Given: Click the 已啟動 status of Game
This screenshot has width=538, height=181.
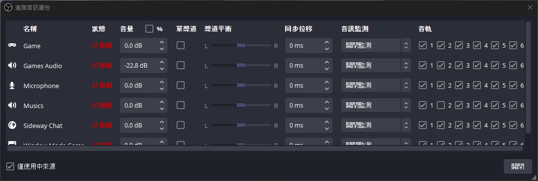Looking at the screenshot, I should 102,46.
